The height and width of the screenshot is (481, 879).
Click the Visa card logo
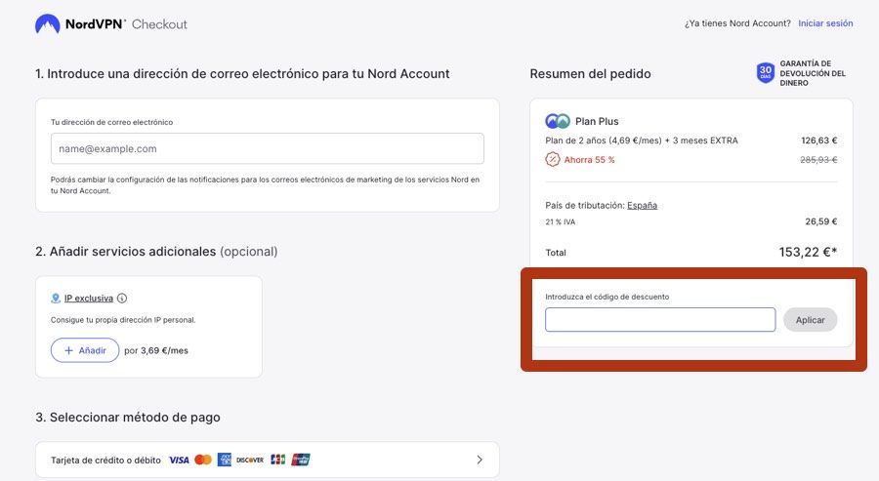coord(179,460)
